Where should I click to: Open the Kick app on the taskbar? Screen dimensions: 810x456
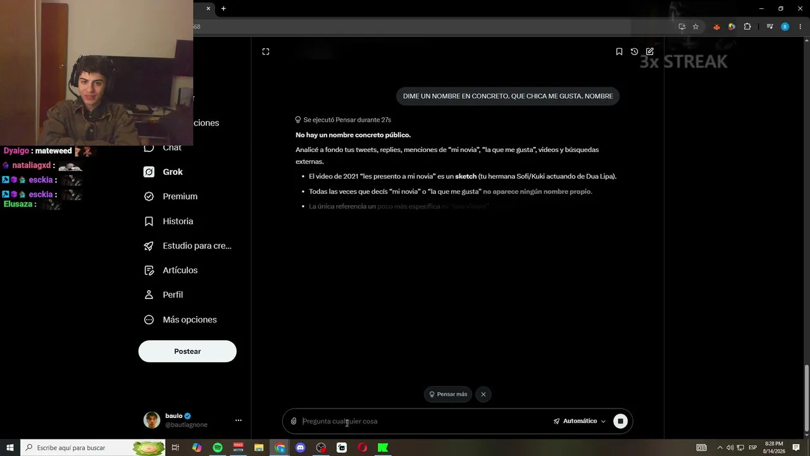383,448
